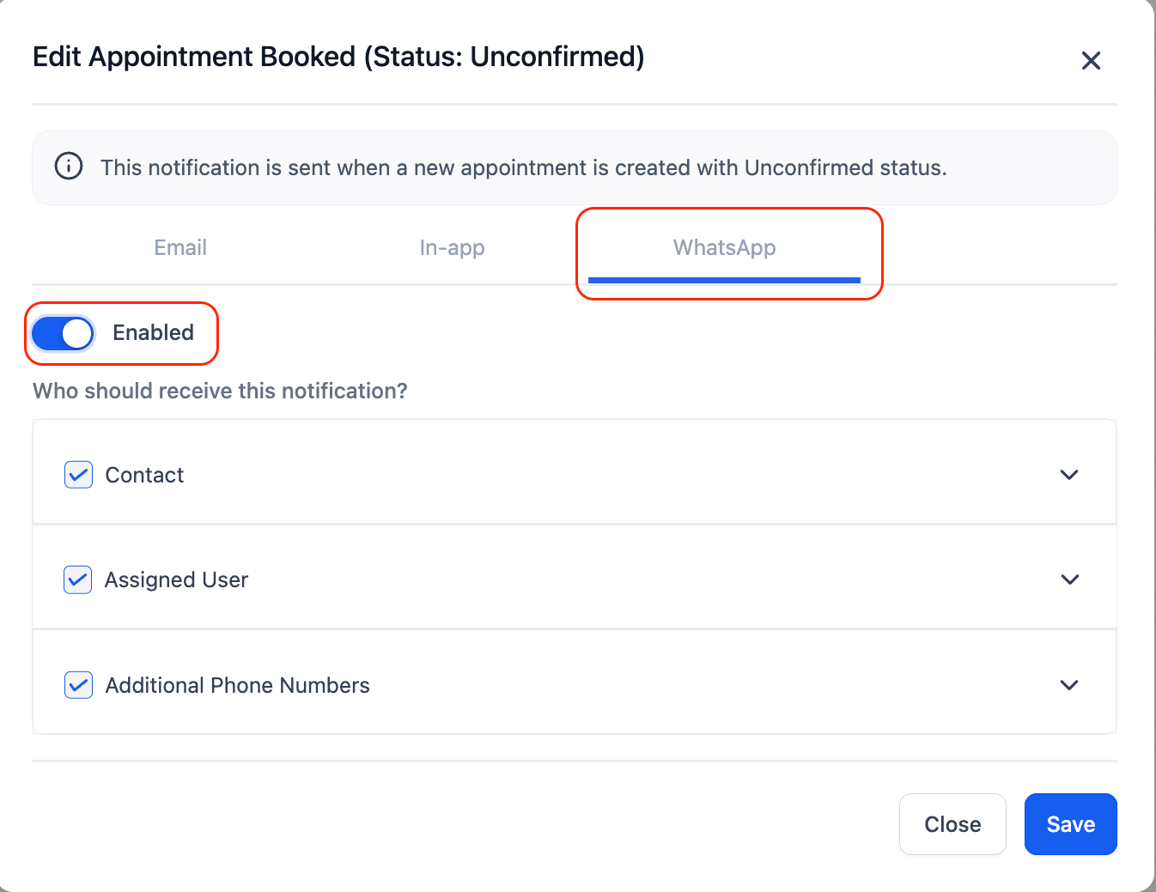
Task: Select the WhatsApp tab
Action: (724, 247)
